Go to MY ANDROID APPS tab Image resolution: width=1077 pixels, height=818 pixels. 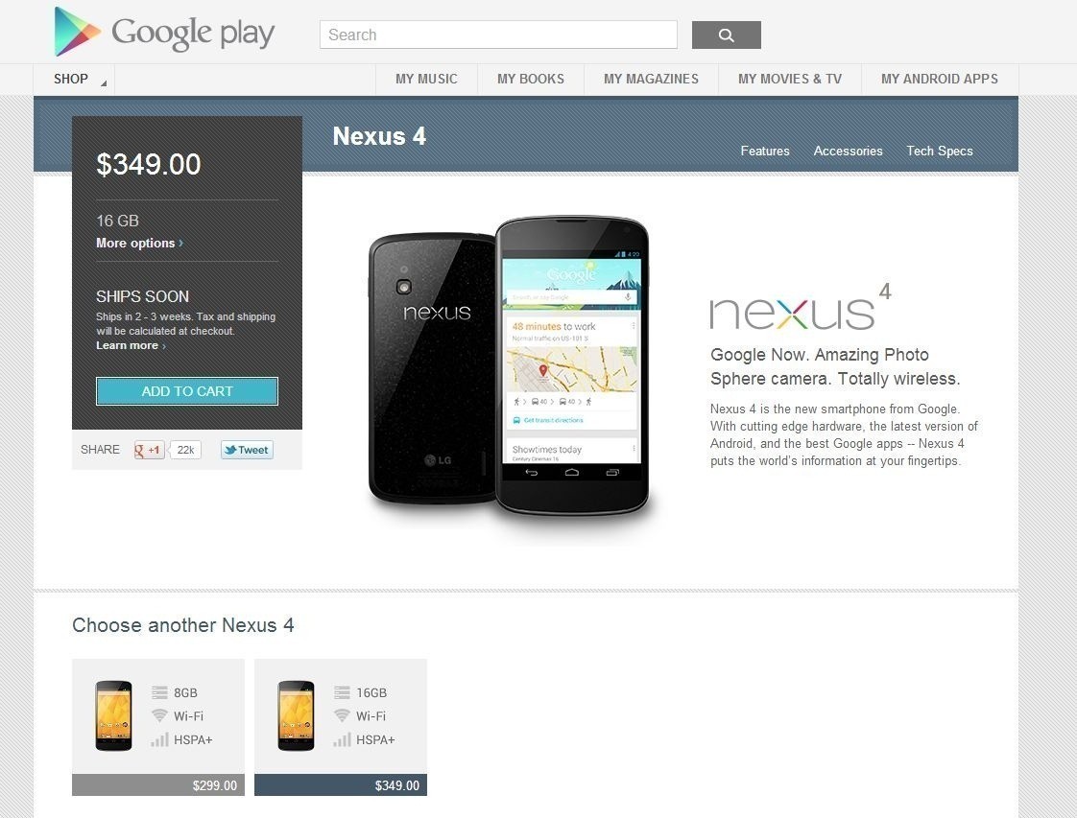click(940, 79)
